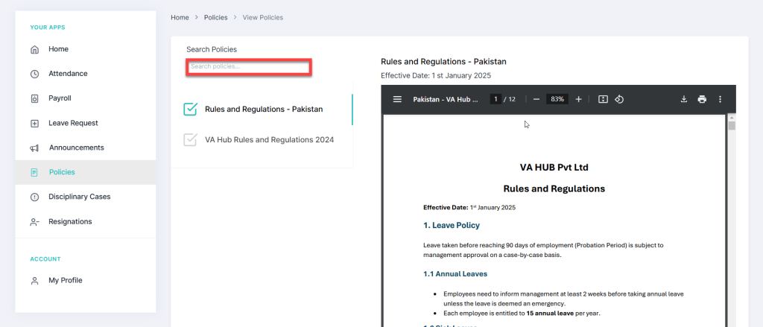Click the Announcements megaphone icon
The image size is (763, 327).
34,148
